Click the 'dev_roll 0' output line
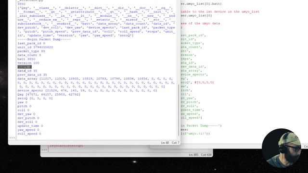This screenshot has width=308, height=173. (x=27, y=122)
